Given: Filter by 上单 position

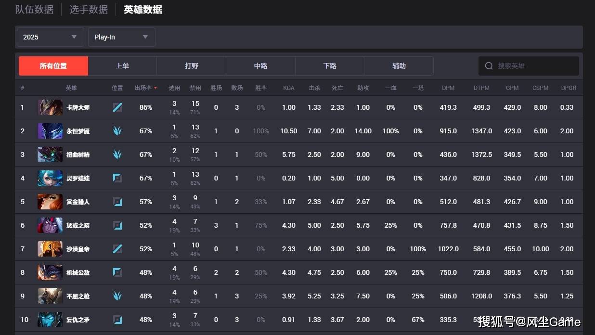Looking at the screenshot, I should tap(122, 66).
